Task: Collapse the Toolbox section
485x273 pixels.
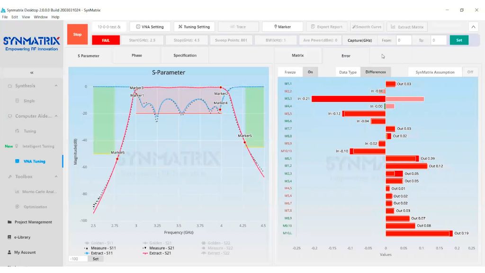Action: point(56,176)
